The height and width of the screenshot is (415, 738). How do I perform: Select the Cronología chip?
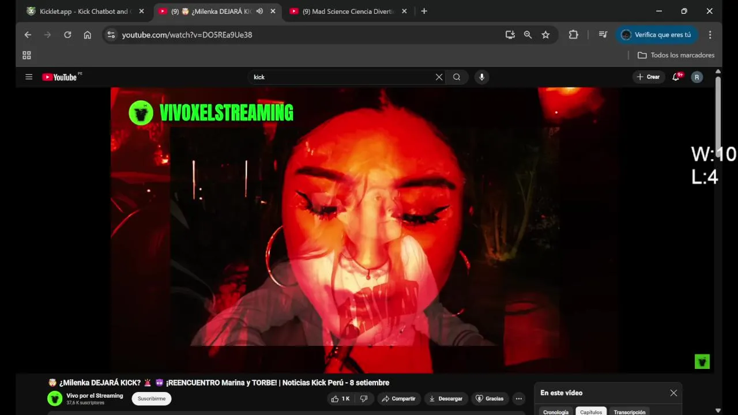[556, 412]
